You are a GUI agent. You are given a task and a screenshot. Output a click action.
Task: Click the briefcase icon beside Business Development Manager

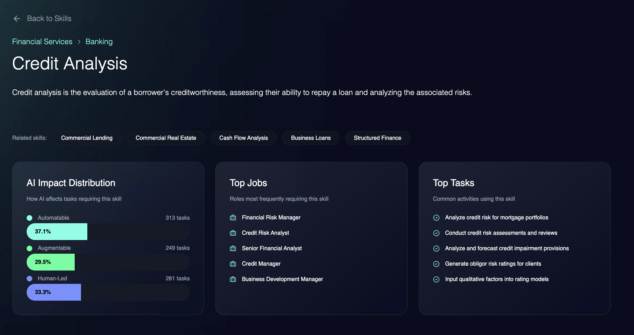click(233, 279)
